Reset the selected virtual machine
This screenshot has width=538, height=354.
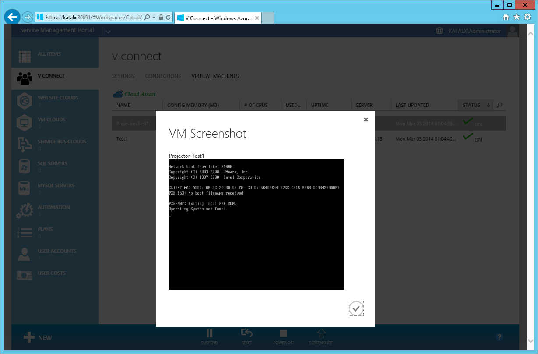246,337
